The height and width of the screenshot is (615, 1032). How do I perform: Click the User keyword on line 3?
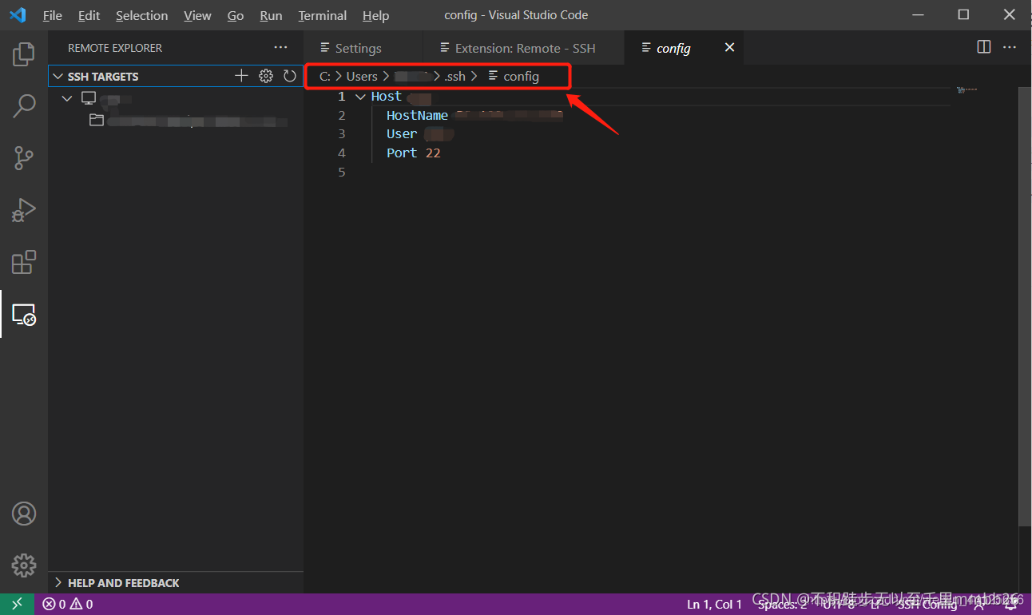coord(402,134)
